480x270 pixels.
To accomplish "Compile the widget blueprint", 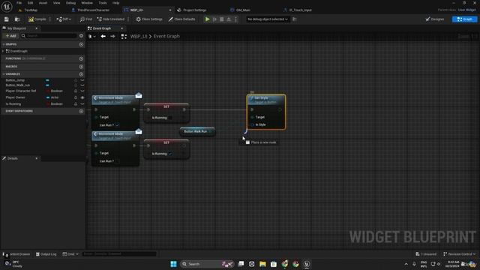I will tap(37, 19).
